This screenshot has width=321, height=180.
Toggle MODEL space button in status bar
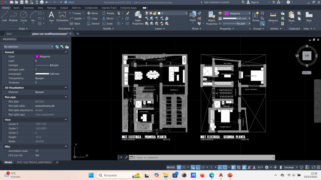(171, 167)
